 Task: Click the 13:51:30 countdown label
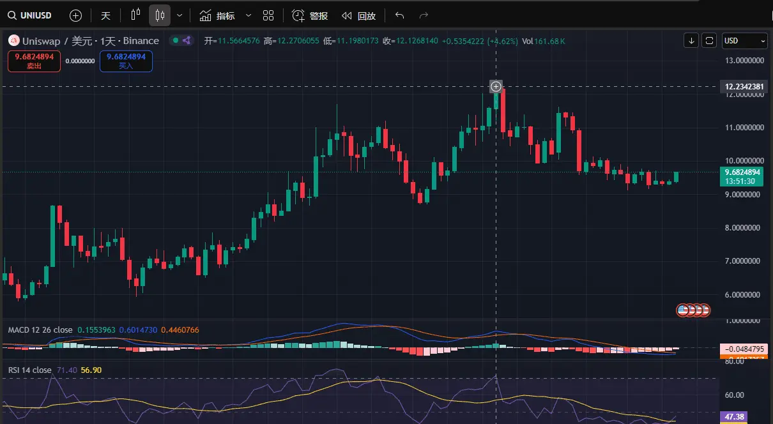[740, 181]
